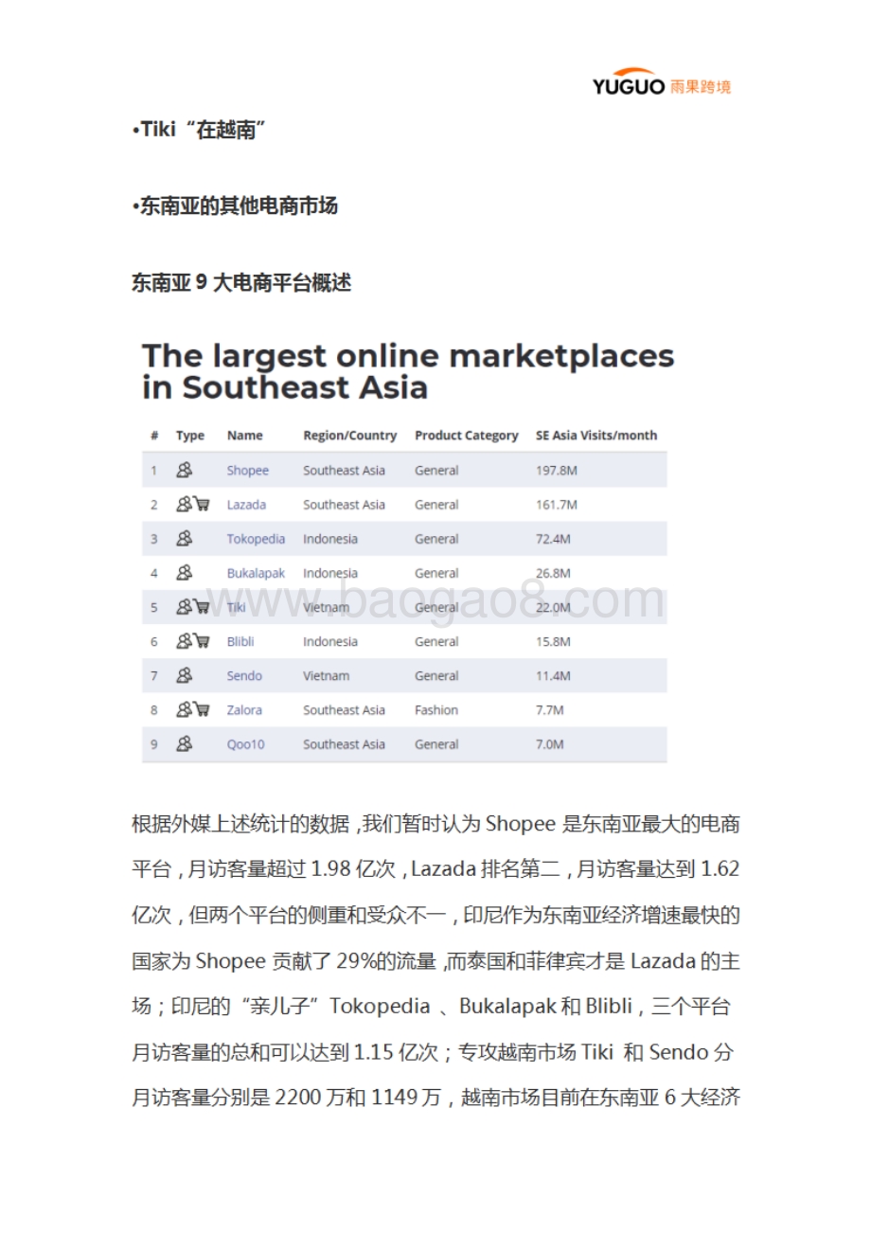Open the Lazada marketplace link
Screen dimensions: 871x1233
[x=246, y=505]
